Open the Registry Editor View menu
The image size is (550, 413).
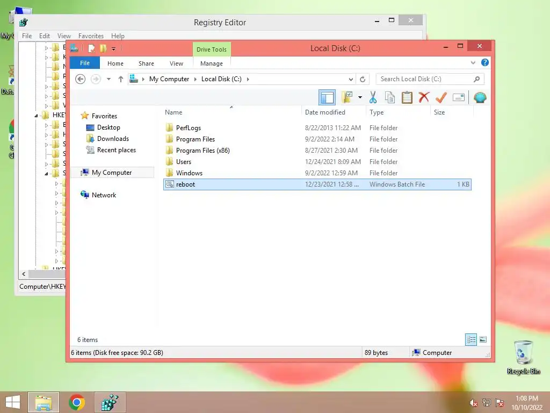pos(64,36)
